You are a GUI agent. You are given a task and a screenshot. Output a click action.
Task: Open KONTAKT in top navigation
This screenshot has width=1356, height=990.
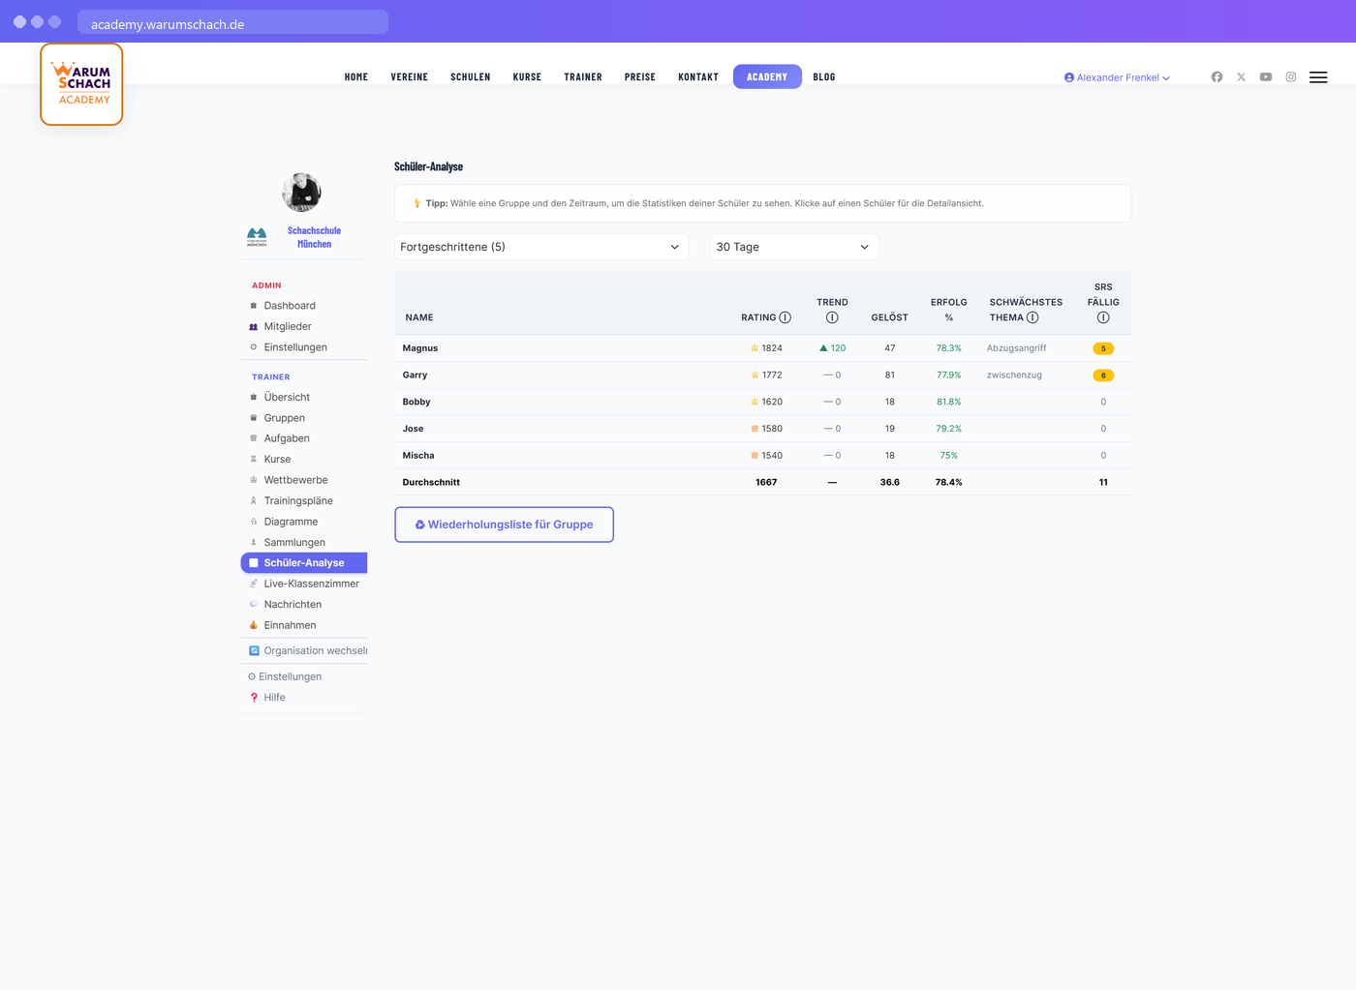coord(698,76)
